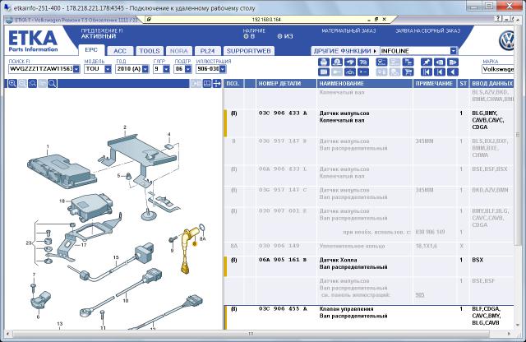Switch to the TOOLS tab
Viewport: 526px width, 342px height.
tap(150, 51)
